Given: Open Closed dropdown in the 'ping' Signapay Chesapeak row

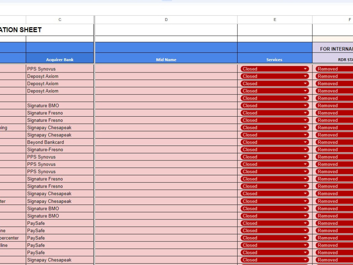Looking at the screenshot, I should click(275, 128).
